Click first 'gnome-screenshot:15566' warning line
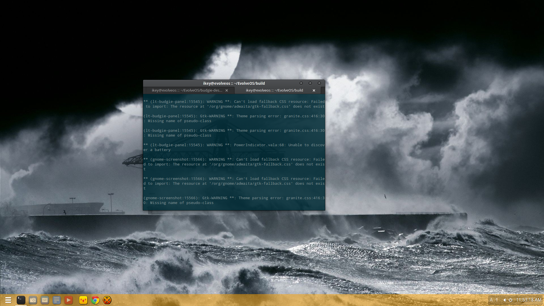The image size is (544, 306). pos(234,160)
